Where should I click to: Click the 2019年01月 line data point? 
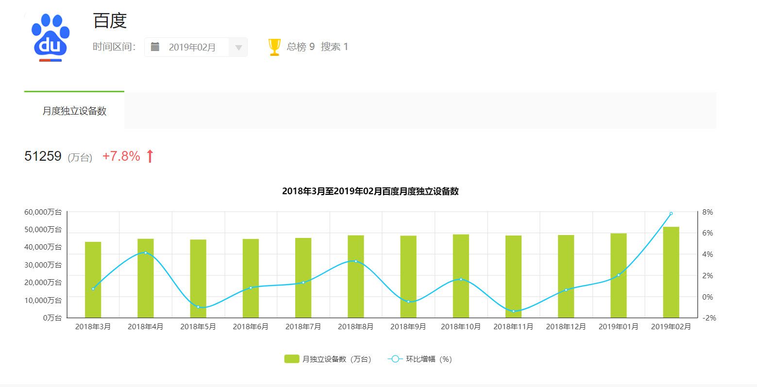pyautogui.click(x=619, y=275)
